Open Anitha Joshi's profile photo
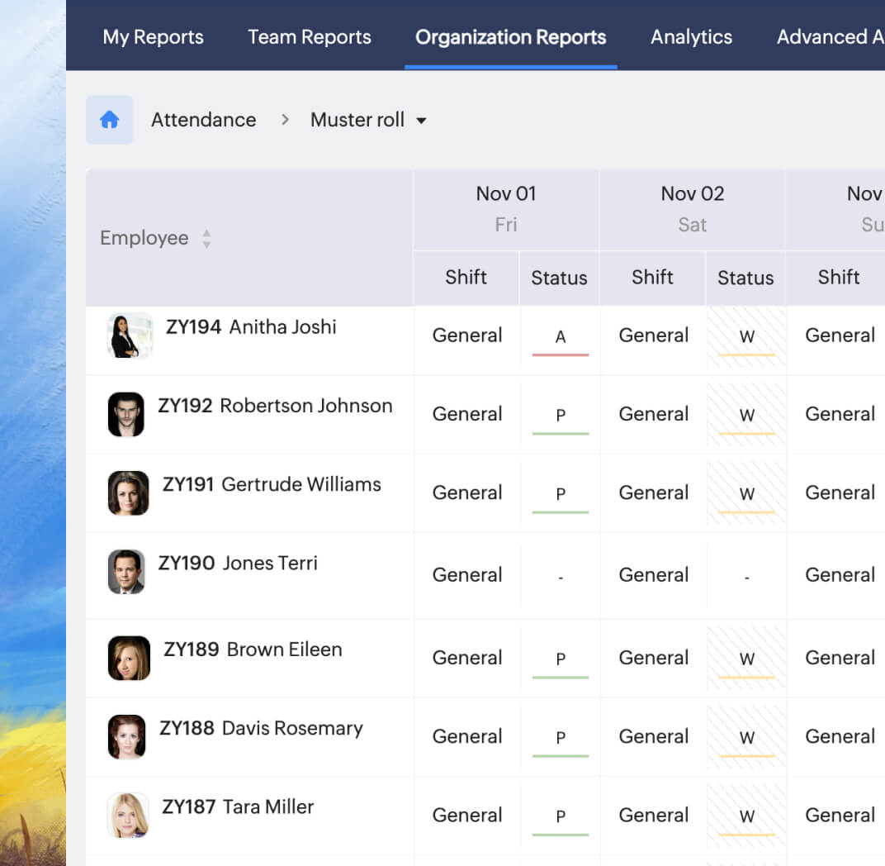 pos(130,335)
